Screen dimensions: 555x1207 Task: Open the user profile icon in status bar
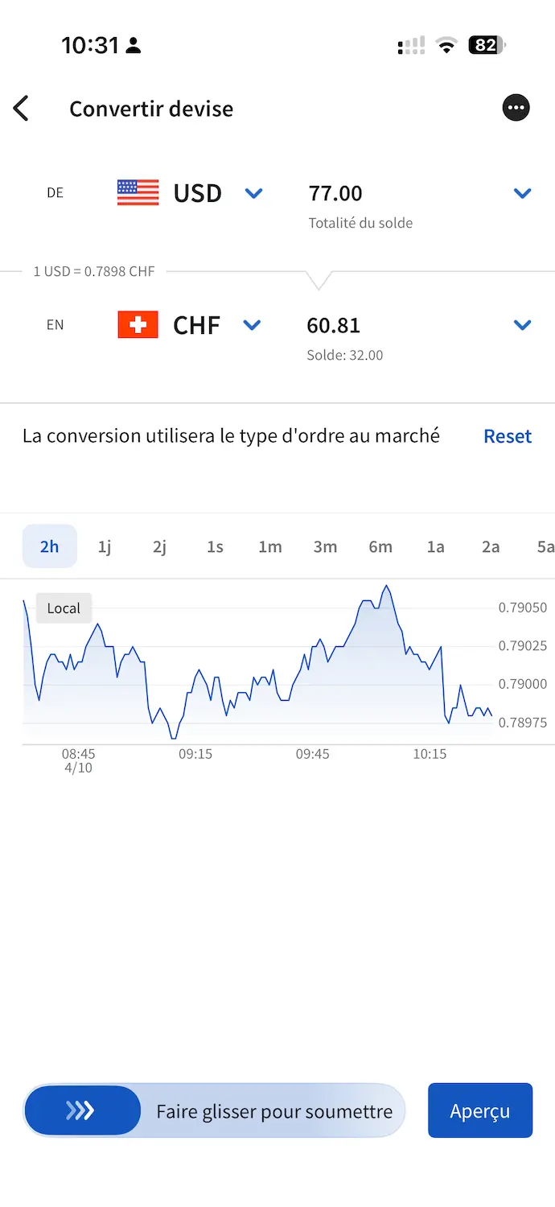tap(134, 45)
